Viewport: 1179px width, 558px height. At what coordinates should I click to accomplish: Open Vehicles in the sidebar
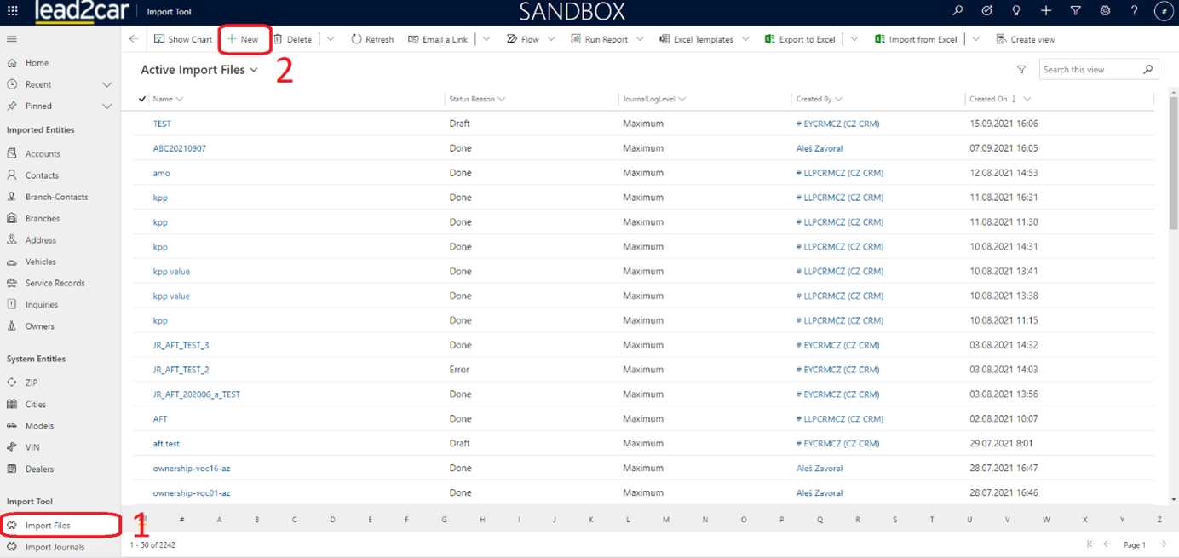coord(40,262)
